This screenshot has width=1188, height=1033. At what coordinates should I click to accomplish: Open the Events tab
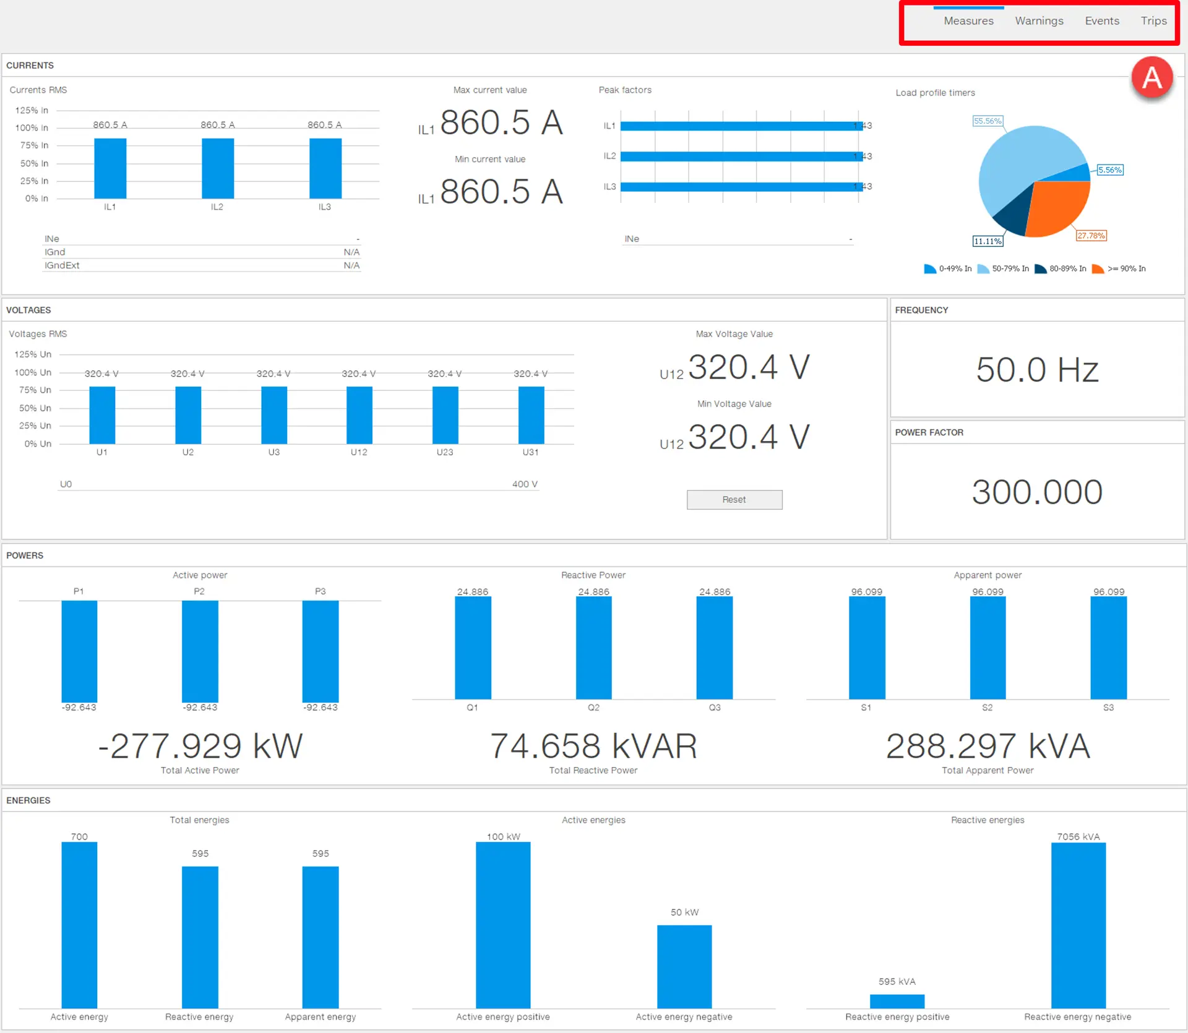coord(1102,21)
